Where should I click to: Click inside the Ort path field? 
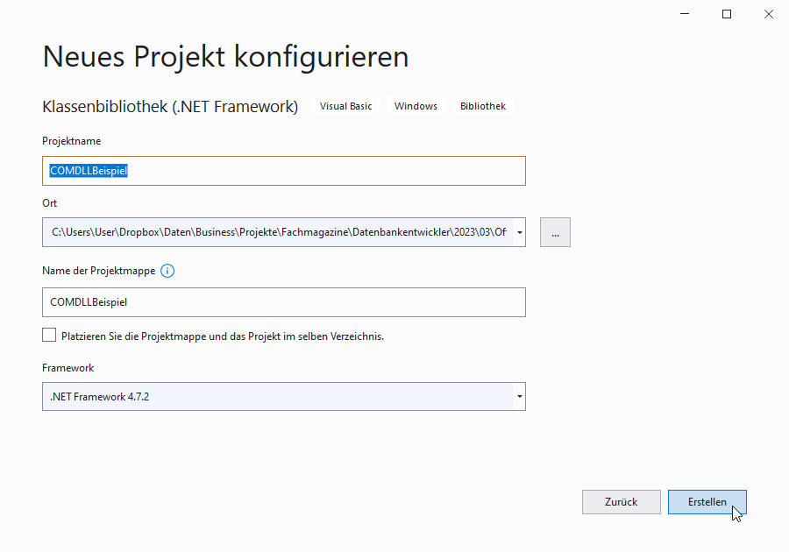click(263, 232)
